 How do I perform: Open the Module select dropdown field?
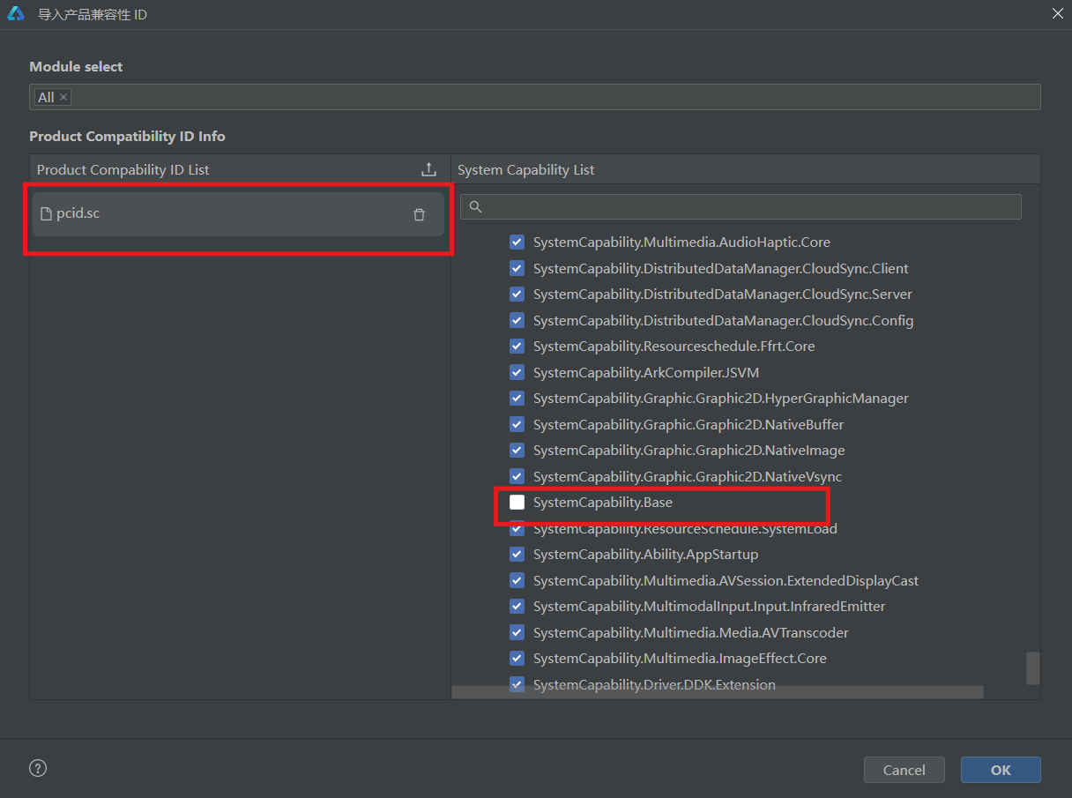click(555, 97)
